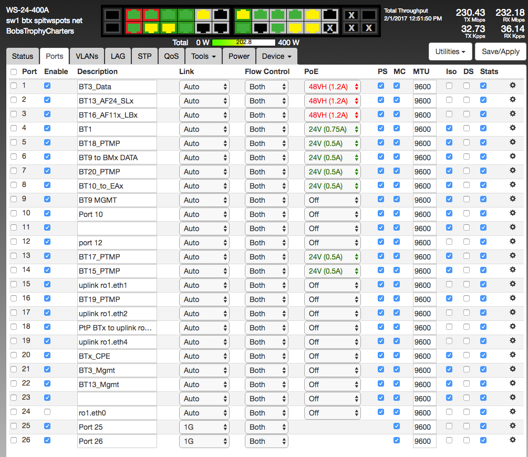Click gear icon on BTx_CPE row
The width and height of the screenshot is (528, 457).
(x=513, y=355)
